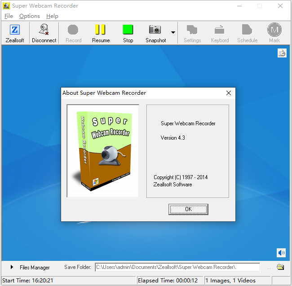This screenshot has height=286, width=292.
Task: Open the File menu
Action: pos(9,16)
